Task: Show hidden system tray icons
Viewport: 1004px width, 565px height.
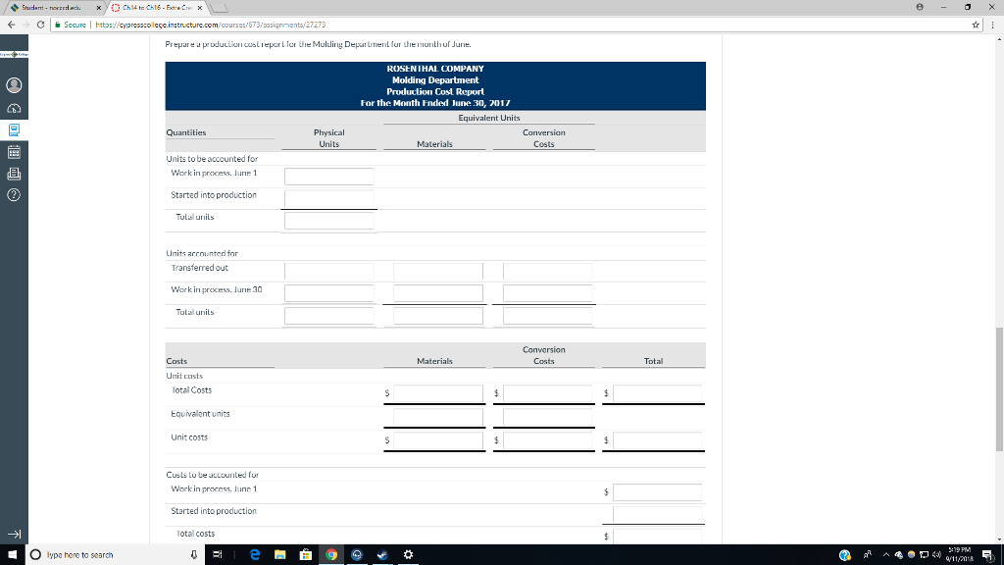Action: point(886,555)
